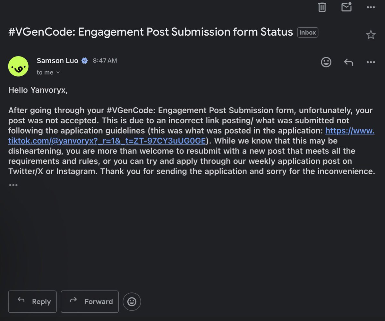Open Samson Luo's sender avatar
This screenshot has height=321, width=385.
[x=18, y=66]
